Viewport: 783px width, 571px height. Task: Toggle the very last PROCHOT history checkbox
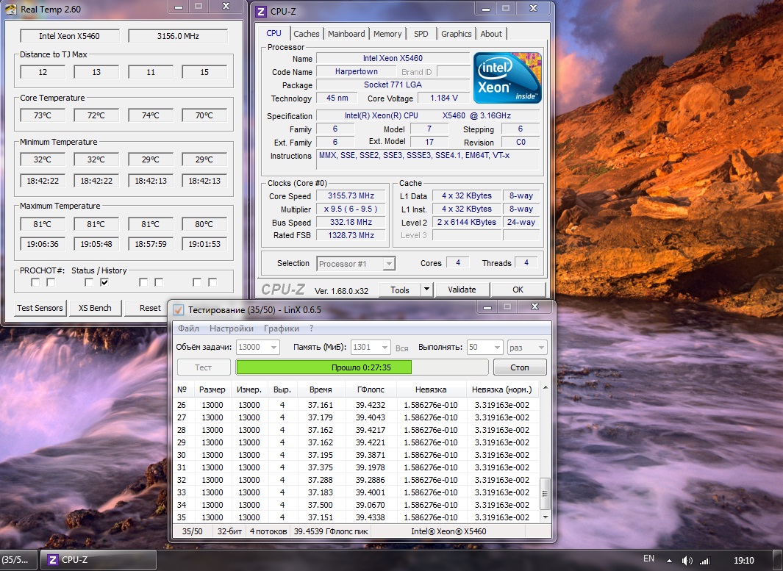212,282
